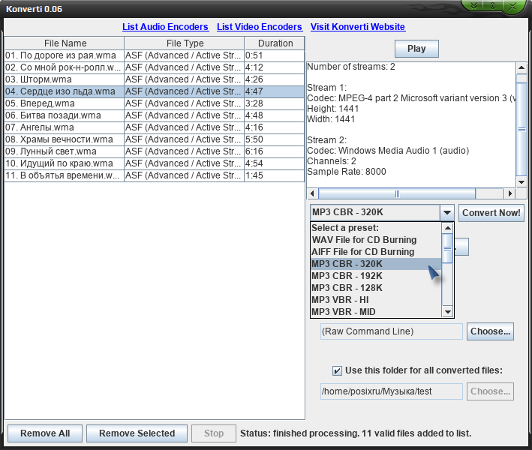Choose MP3 CBR - 128K preset
Image resolution: width=532 pixels, height=450 pixels.
[376, 288]
